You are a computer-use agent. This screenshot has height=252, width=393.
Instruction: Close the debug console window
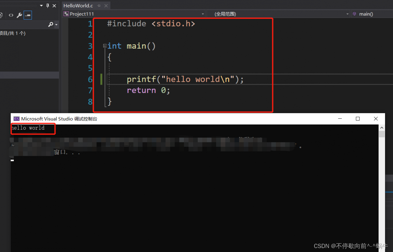pos(376,119)
